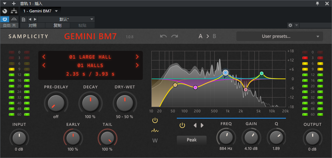Toggle the global EQ power button
Screen dimensions: 332x158
point(155,121)
